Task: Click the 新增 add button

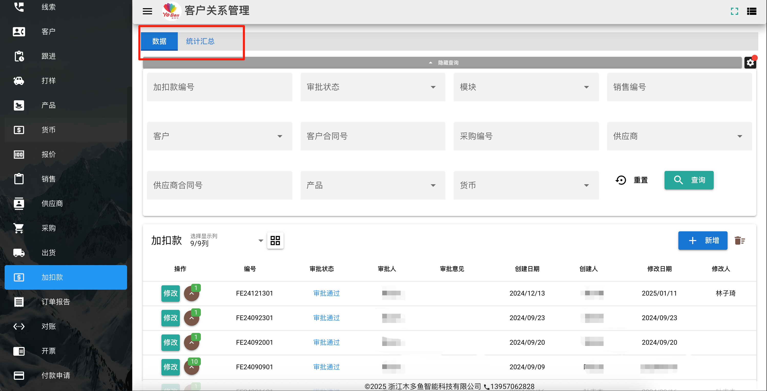Action: [702, 240]
